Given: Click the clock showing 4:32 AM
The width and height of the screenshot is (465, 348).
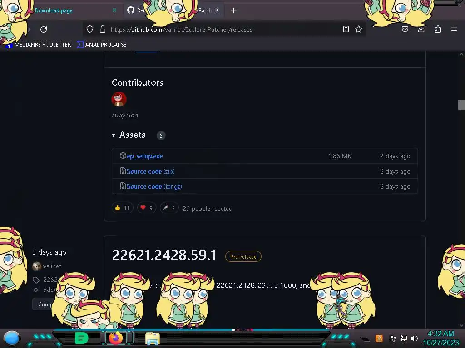Looking at the screenshot, I should 440,334.
